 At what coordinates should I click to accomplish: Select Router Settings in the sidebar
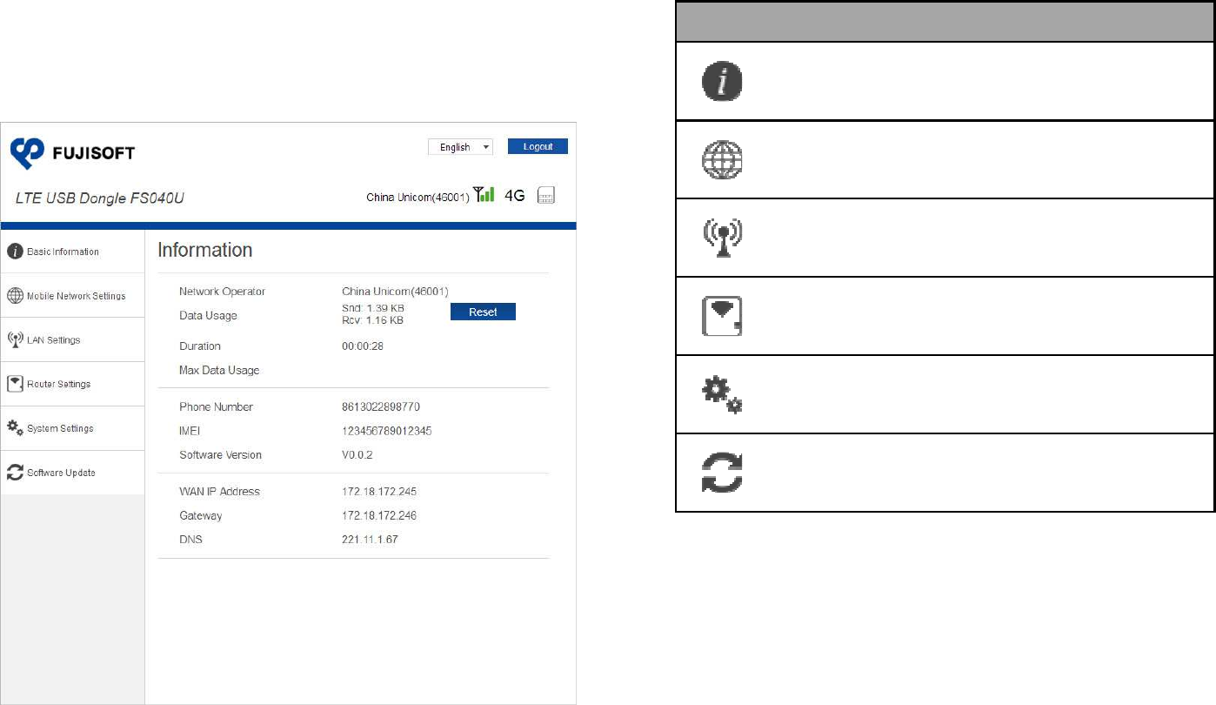[72, 385]
